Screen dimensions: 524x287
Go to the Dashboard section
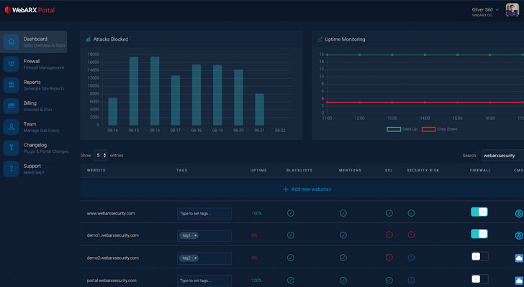click(x=33, y=42)
